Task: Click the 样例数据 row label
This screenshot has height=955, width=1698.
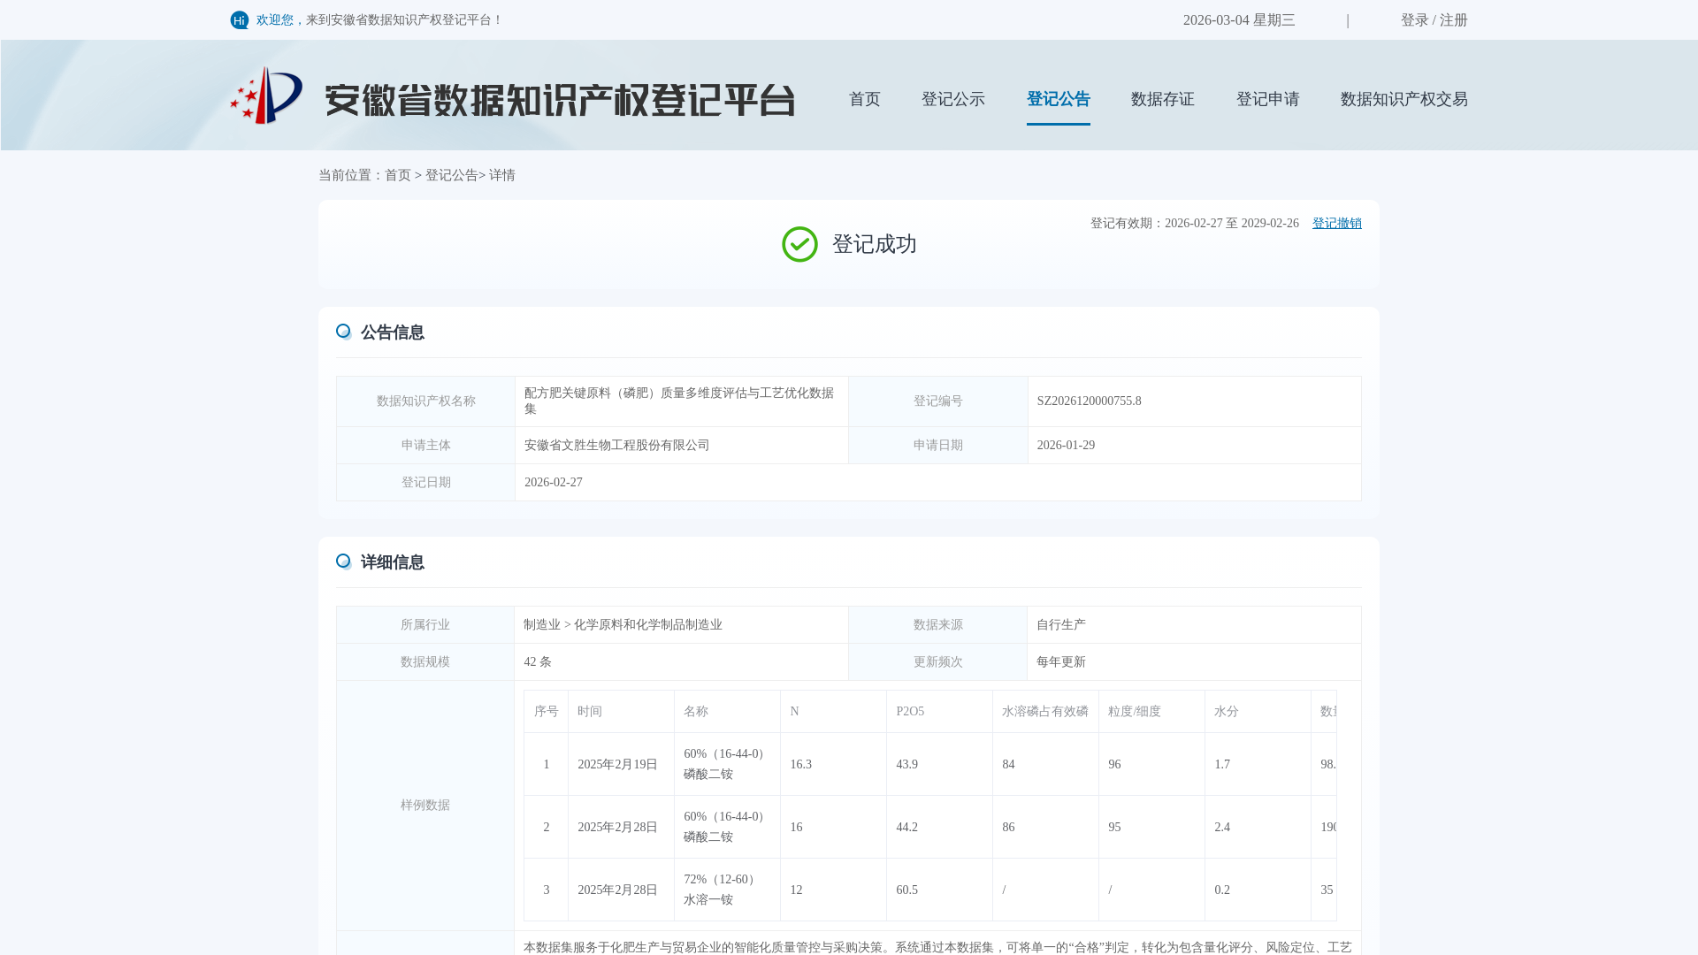Action: 424,806
